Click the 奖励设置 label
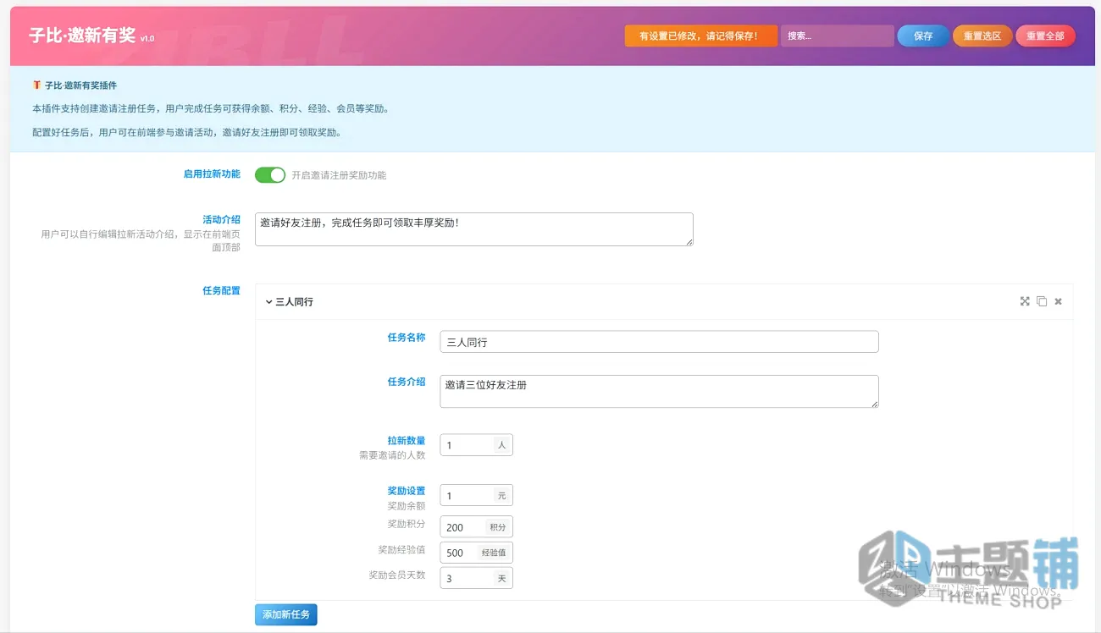1101x633 pixels. point(407,491)
